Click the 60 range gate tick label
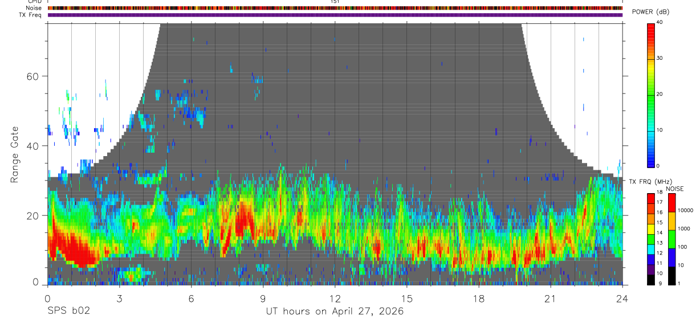This screenshot has height=323, width=700. [x=34, y=76]
